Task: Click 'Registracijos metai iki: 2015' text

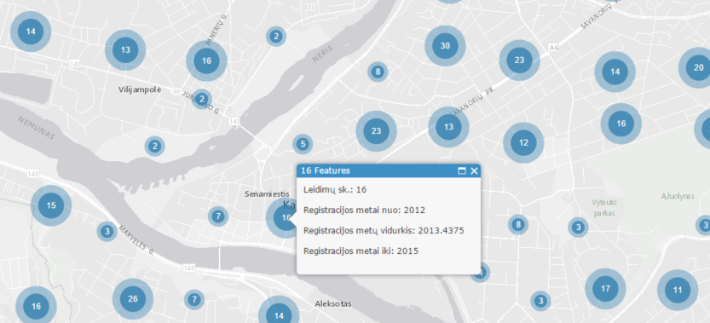Action: [x=361, y=251]
